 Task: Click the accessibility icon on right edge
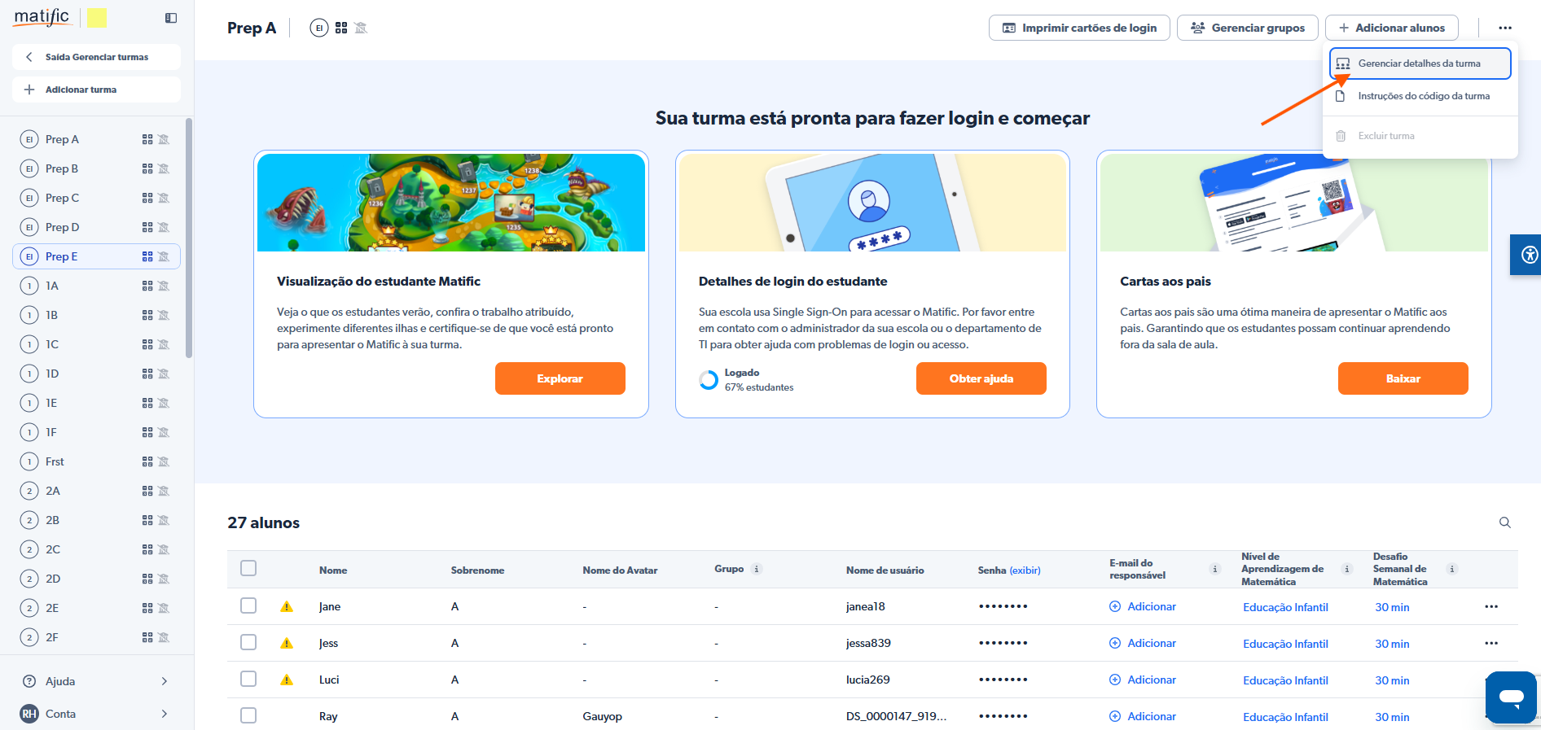click(x=1530, y=255)
